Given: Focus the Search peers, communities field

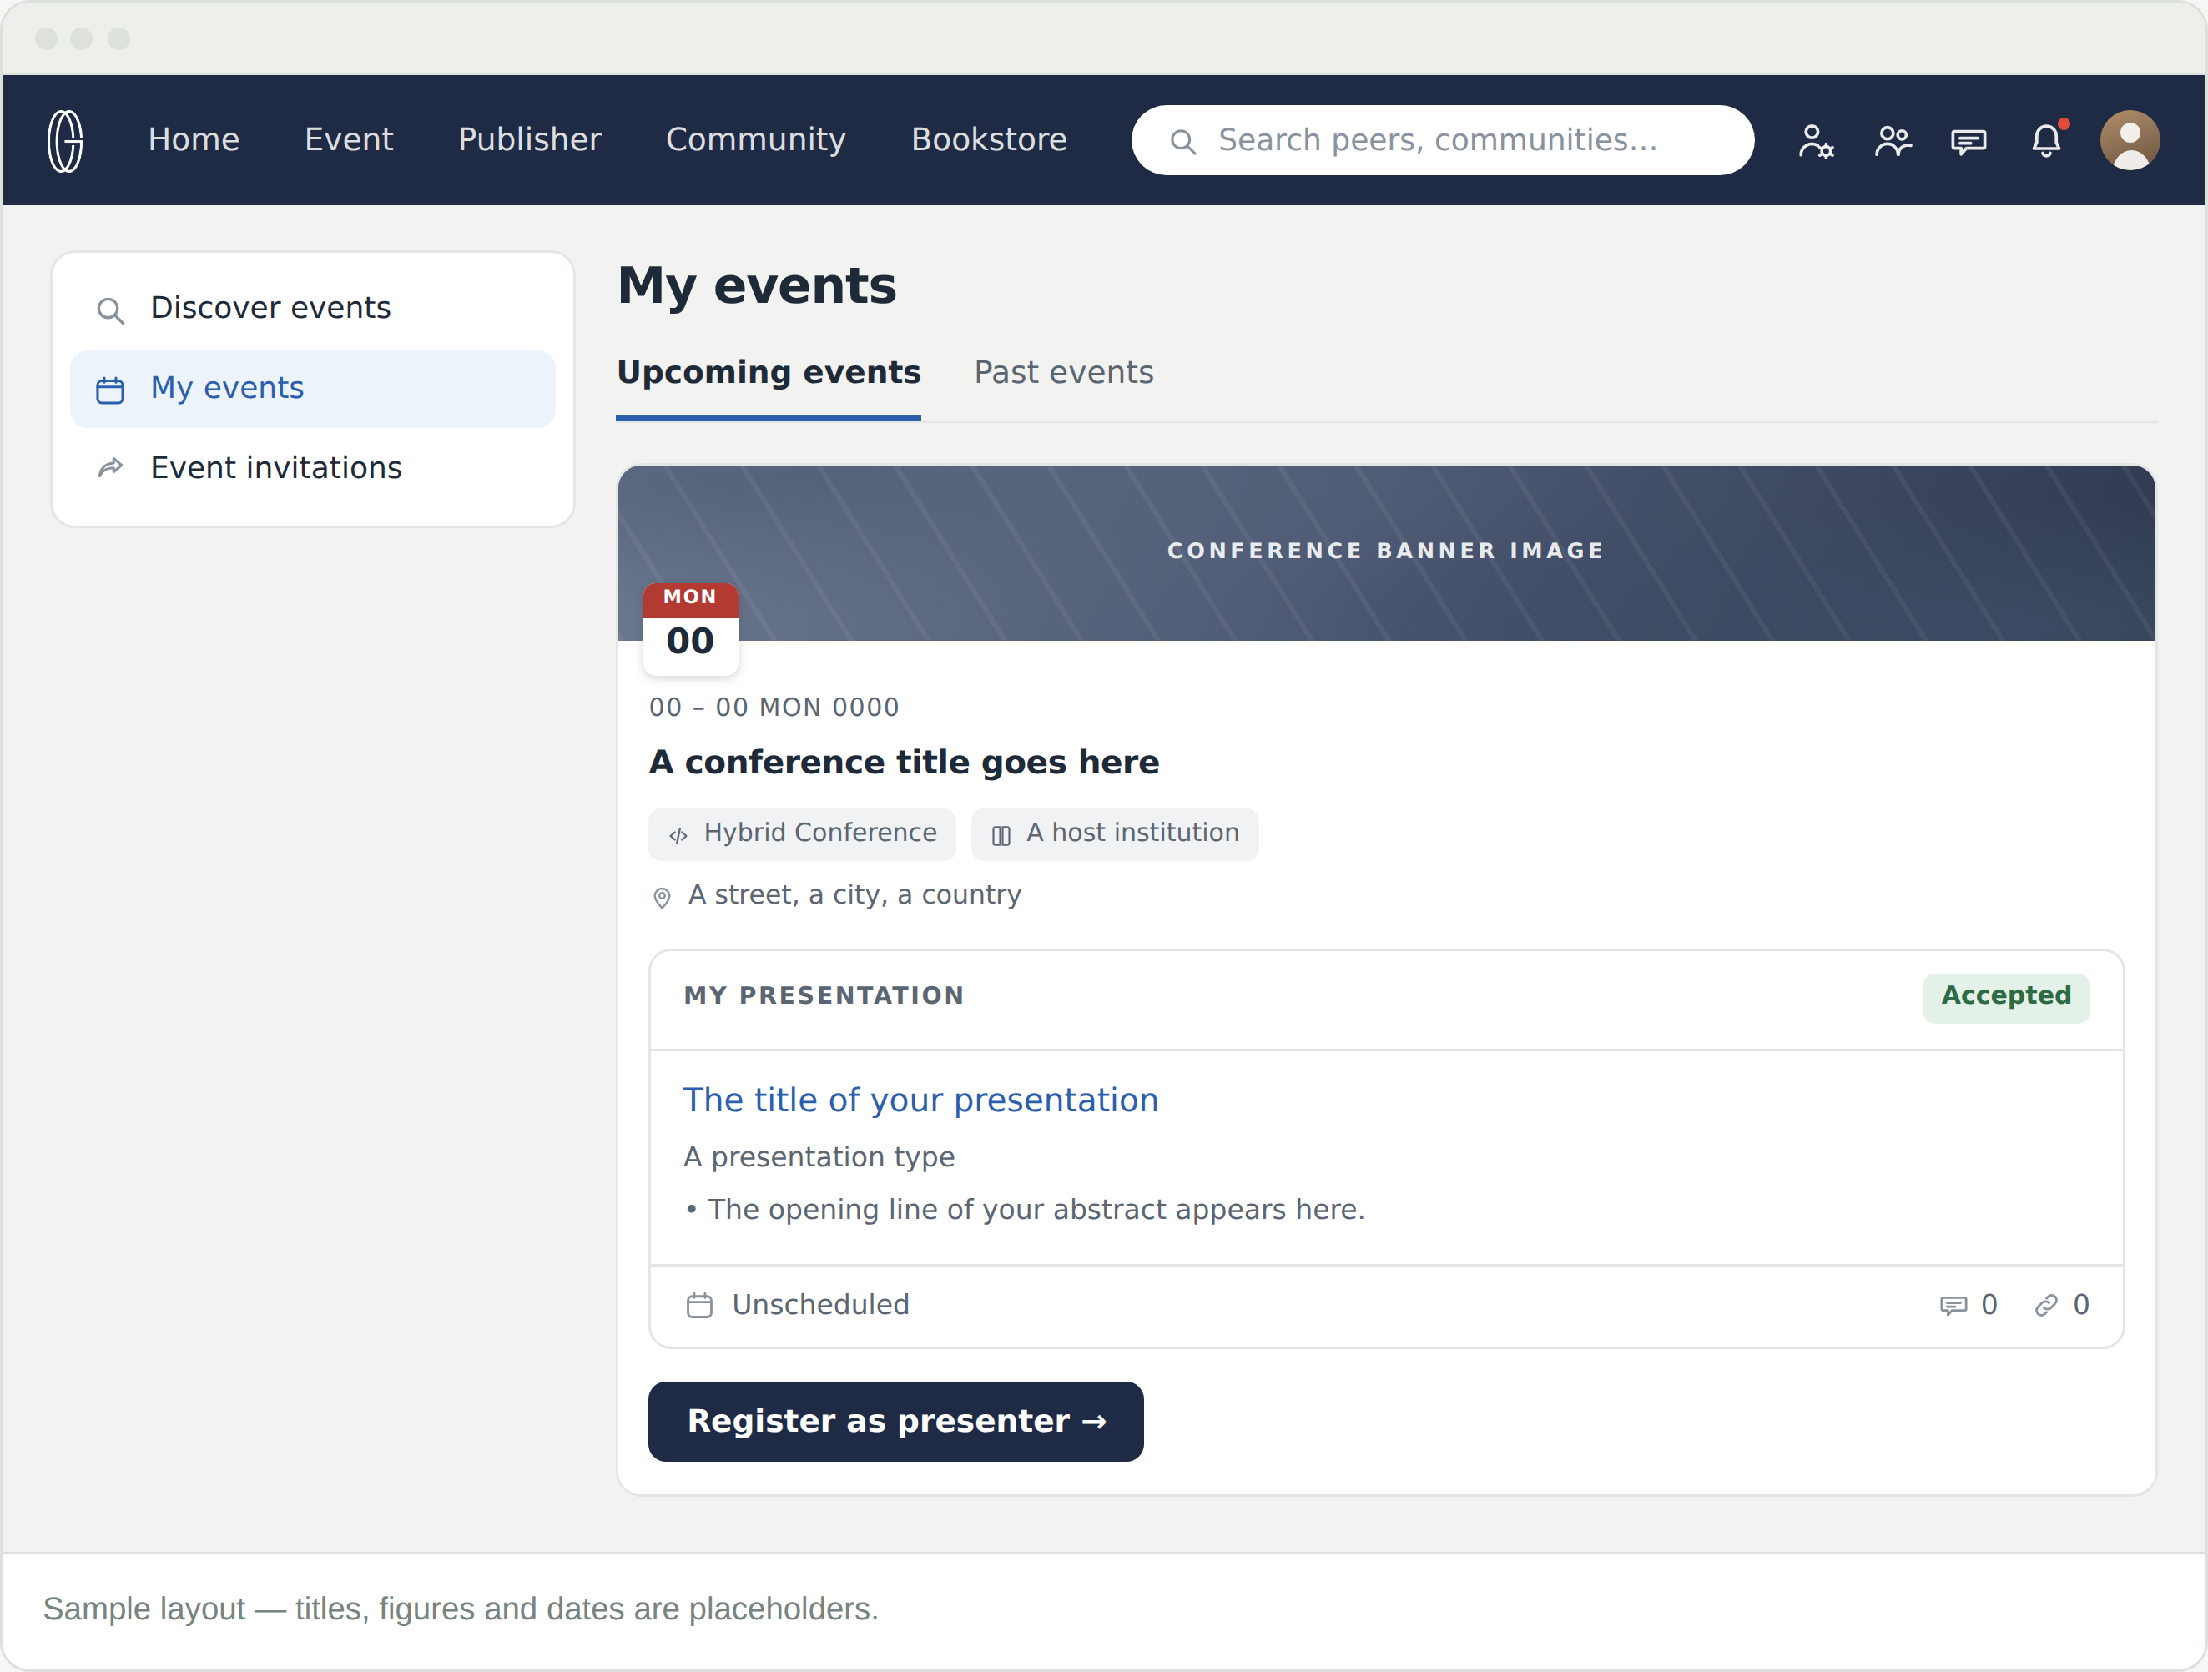Looking at the screenshot, I should click(1443, 139).
